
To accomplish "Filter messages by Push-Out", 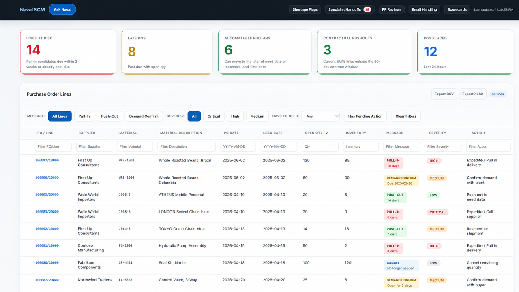I will tap(109, 116).
